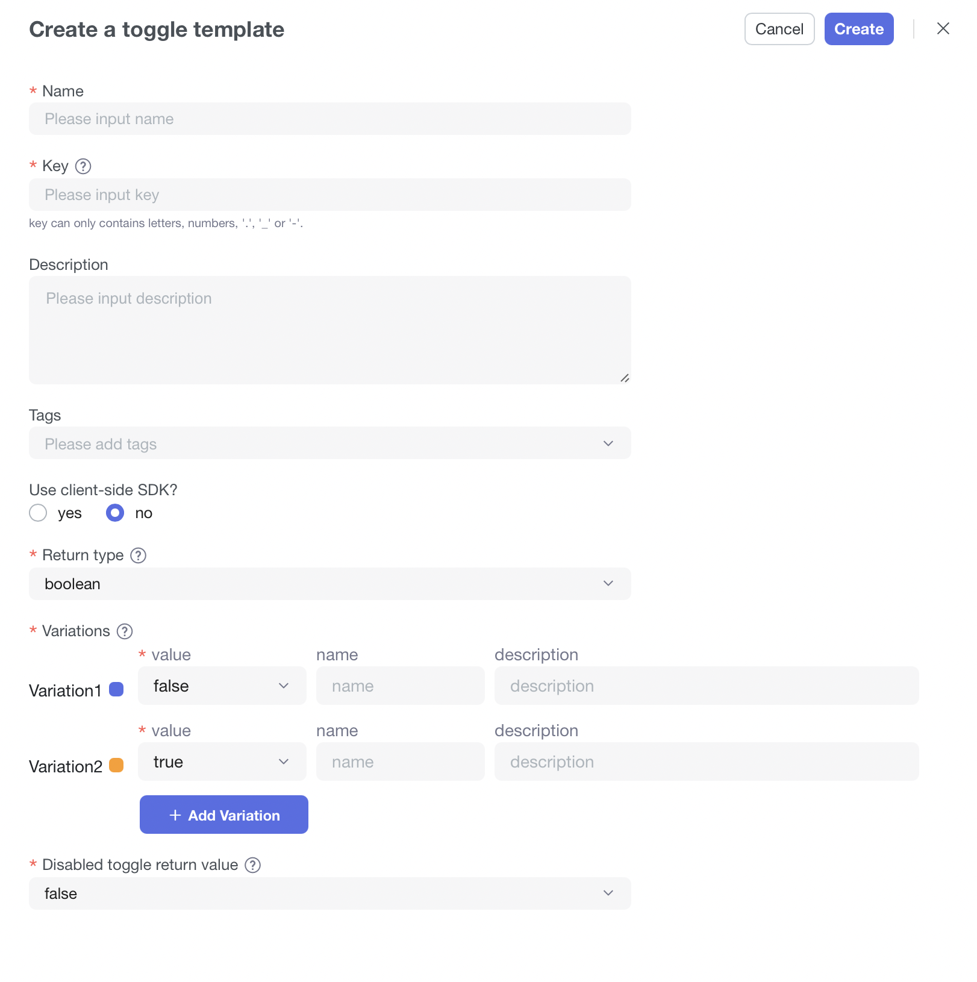Expand the Return type boolean dropdown
Image resolution: width=977 pixels, height=982 pixels.
pyautogui.click(x=329, y=584)
